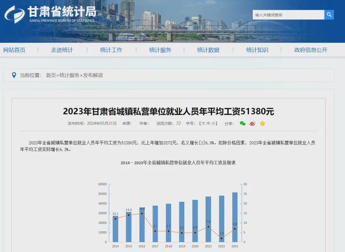This screenshot has width=345, height=252.
Task: Open the 统计数据 menu item
Action: tap(208, 50)
